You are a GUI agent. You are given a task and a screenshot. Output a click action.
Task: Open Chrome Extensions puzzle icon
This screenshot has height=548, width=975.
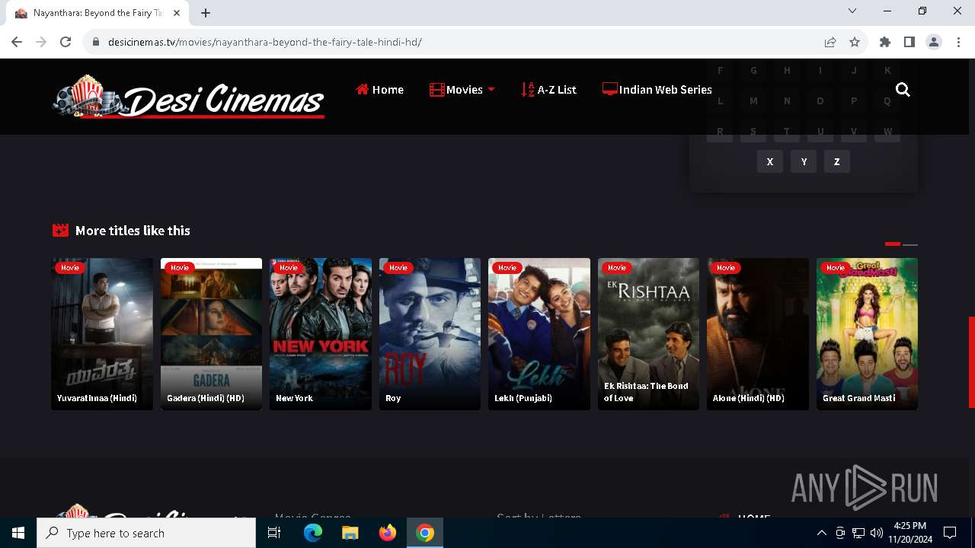pyautogui.click(x=885, y=42)
